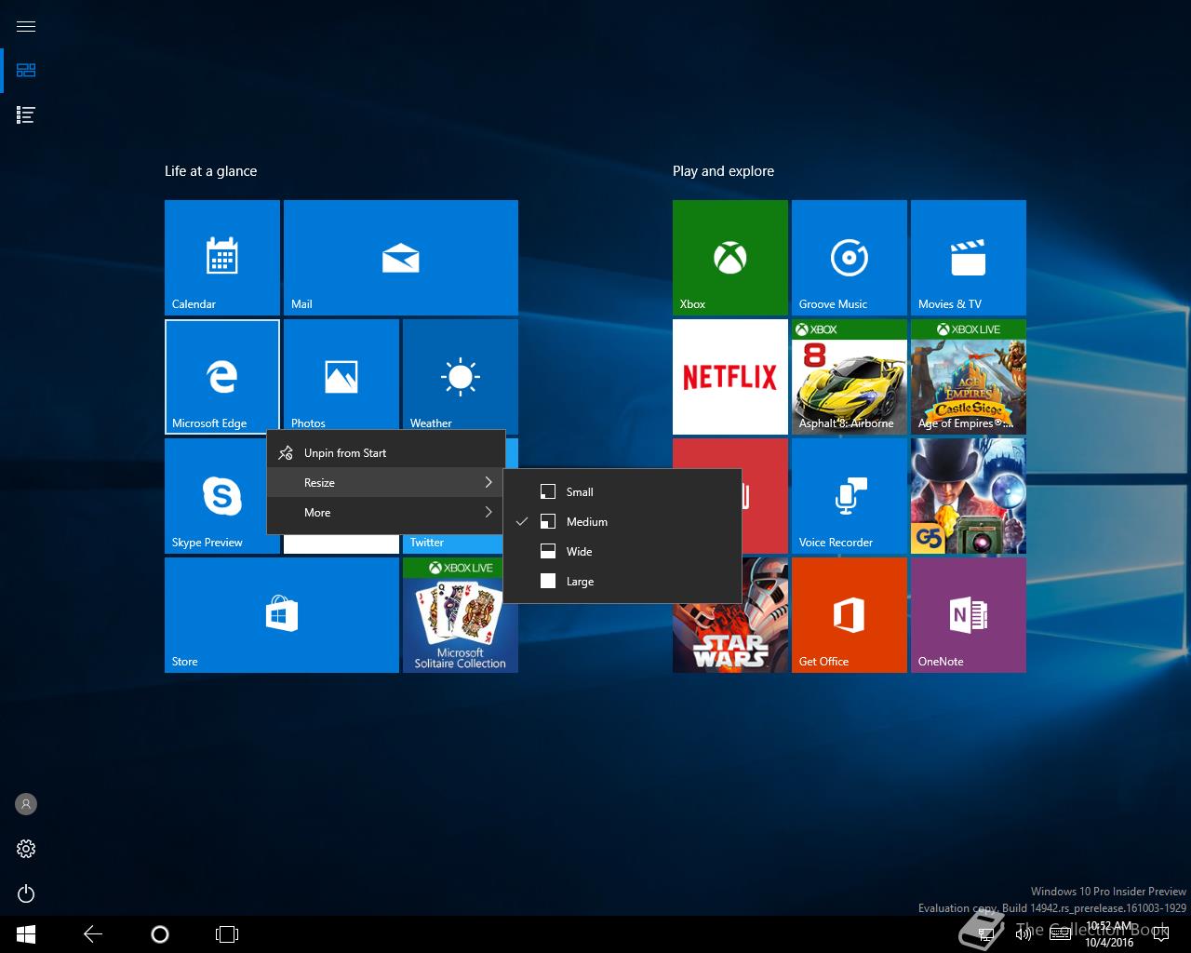Choose Large tile size
This screenshot has width=1191, height=953.
[x=579, y=582]
